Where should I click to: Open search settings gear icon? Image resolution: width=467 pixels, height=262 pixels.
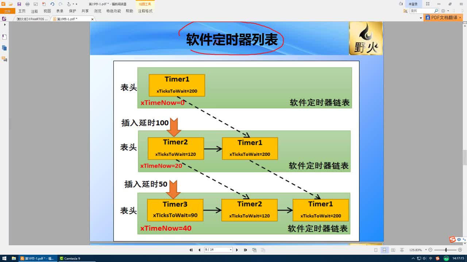pos(443,11)
